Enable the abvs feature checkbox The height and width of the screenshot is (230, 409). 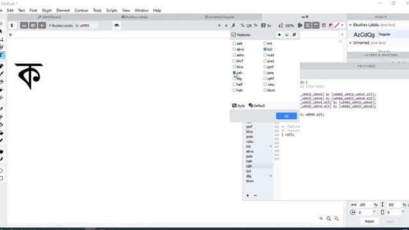(x=234, y=49)
